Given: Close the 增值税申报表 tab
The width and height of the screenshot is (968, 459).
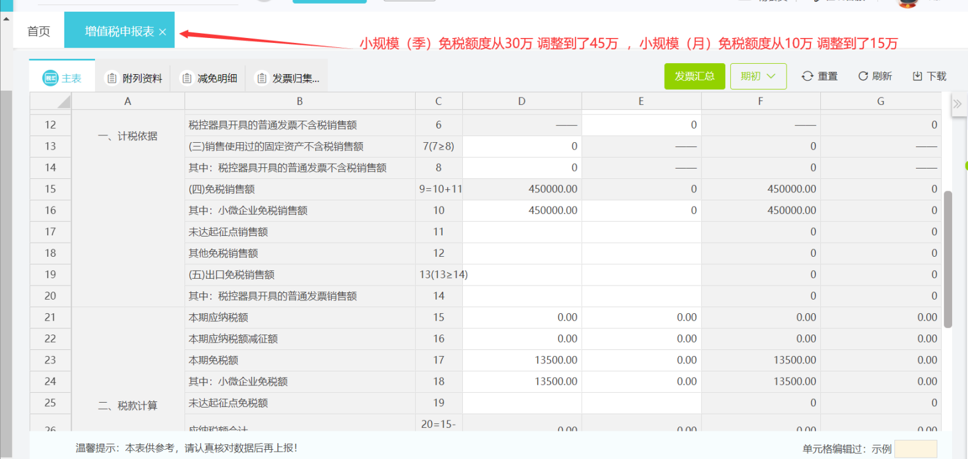Looking at the screenshot, I should (162, 32).
